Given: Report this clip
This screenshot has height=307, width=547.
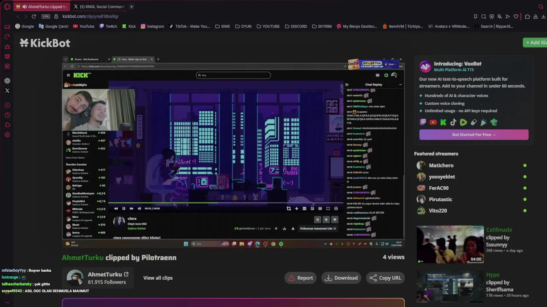Looking at the screenshot, I should click(x=300, y=278).
